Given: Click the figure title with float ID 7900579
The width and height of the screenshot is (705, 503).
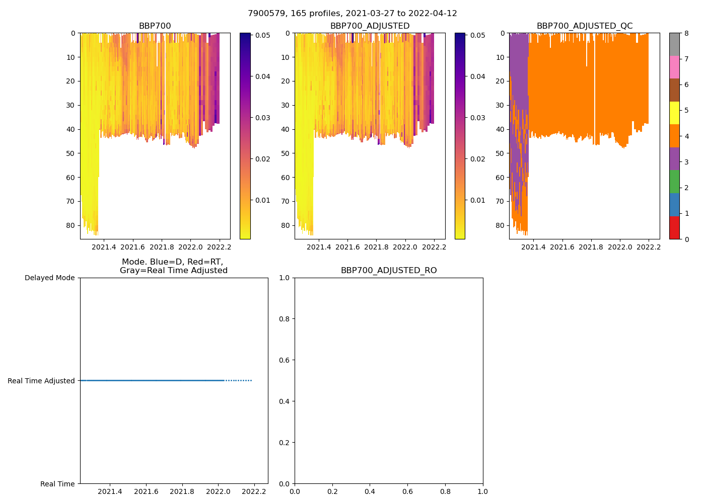Looking at the screenshot, I should [352, 14].
